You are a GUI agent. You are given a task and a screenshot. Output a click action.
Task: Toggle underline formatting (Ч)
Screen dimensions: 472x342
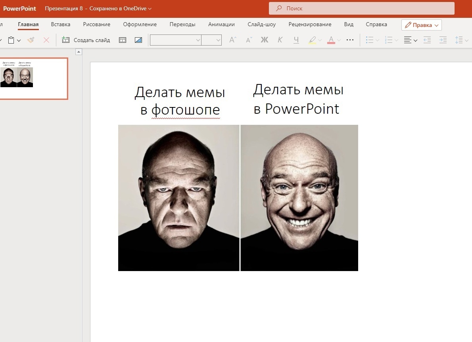[x=296, y=40]
